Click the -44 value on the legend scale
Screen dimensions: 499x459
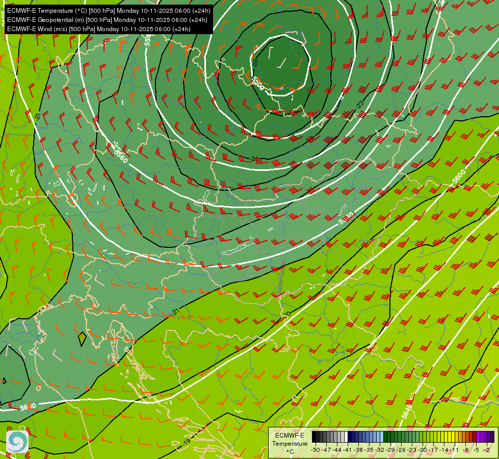[x=337, y=450]
